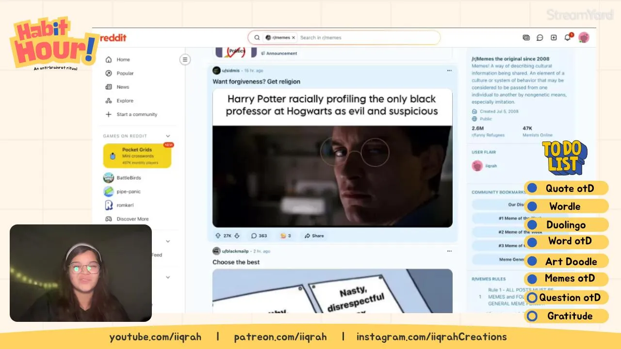Collapse the sidebar with the hamburger button
This screenshot has height=349, width=621.
(x=185, y=60)
